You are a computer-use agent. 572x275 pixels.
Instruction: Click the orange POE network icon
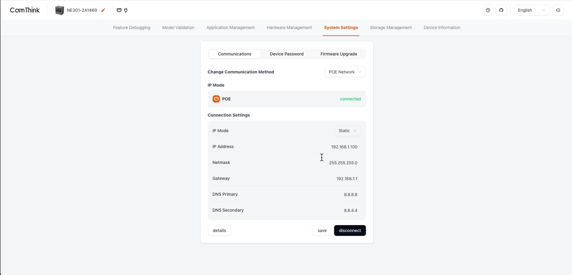click(x=216, y=99)
